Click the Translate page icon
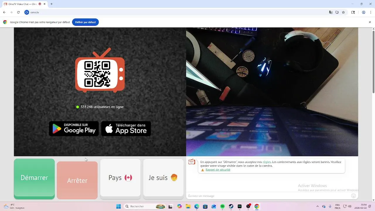The image size is (375, 211). [x=331, y=12]
